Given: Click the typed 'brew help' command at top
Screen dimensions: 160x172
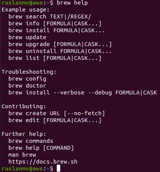Looking at the screenshot, I should (72, 3).
